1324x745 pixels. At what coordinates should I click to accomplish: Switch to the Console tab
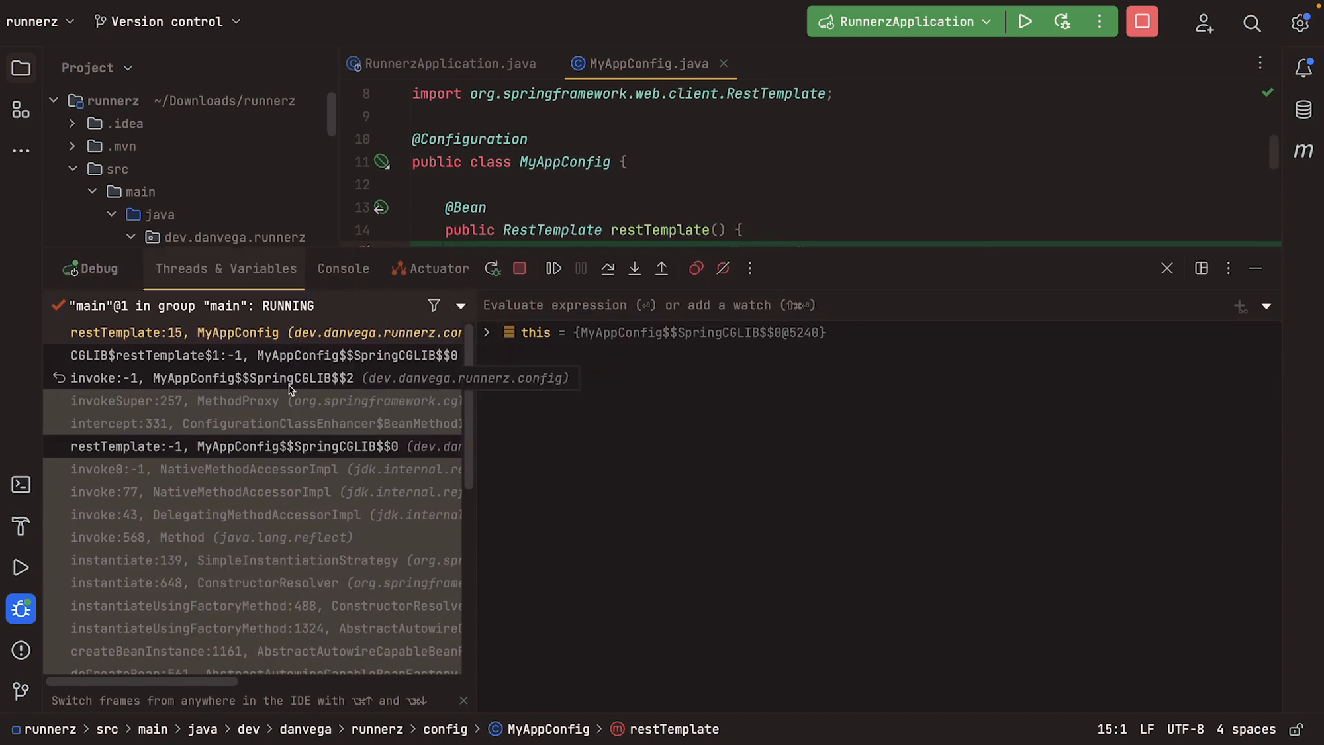[x=343, y=268]
